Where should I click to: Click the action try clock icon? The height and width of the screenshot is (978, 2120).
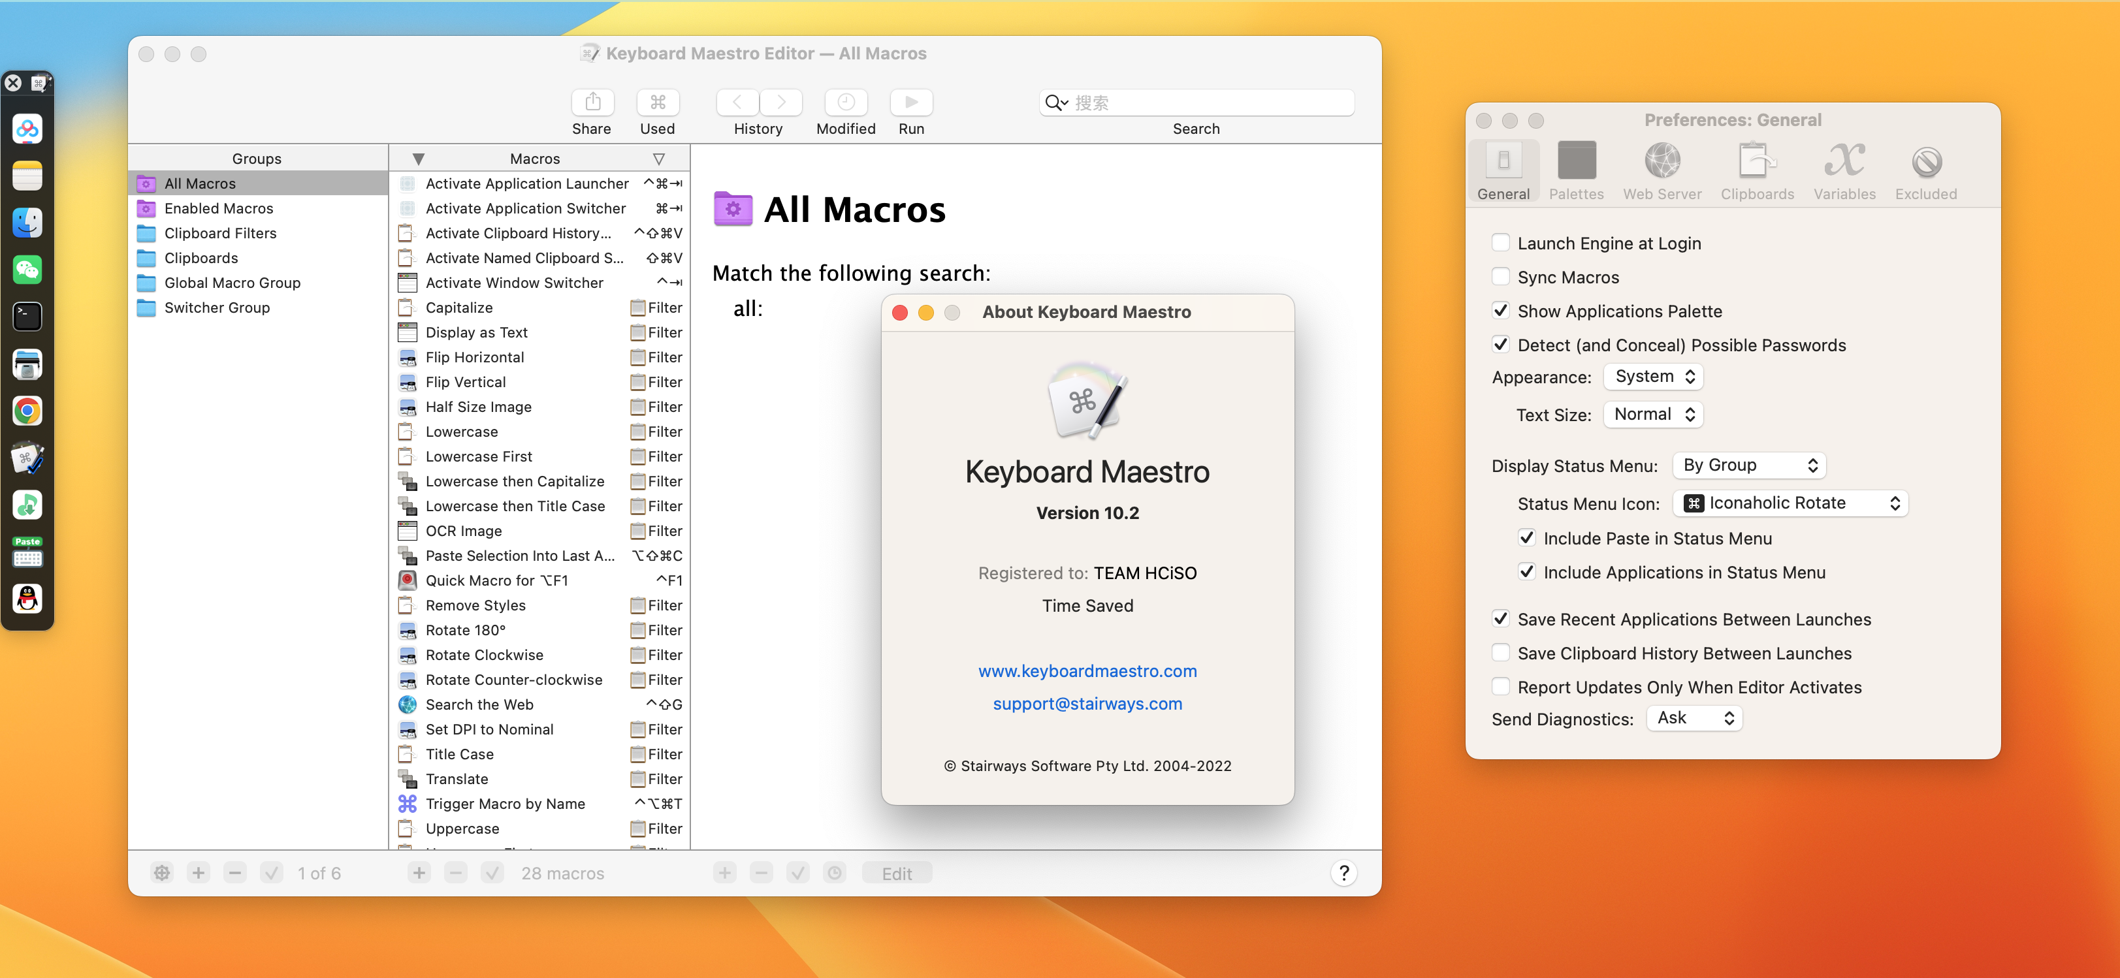(x=835, y=873)
